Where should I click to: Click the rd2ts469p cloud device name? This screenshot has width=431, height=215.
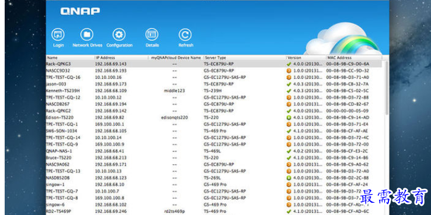(x=174, y=212)
